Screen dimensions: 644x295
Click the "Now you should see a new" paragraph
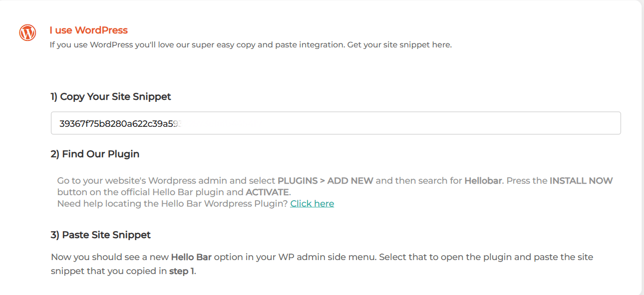(x=322, y=265)
